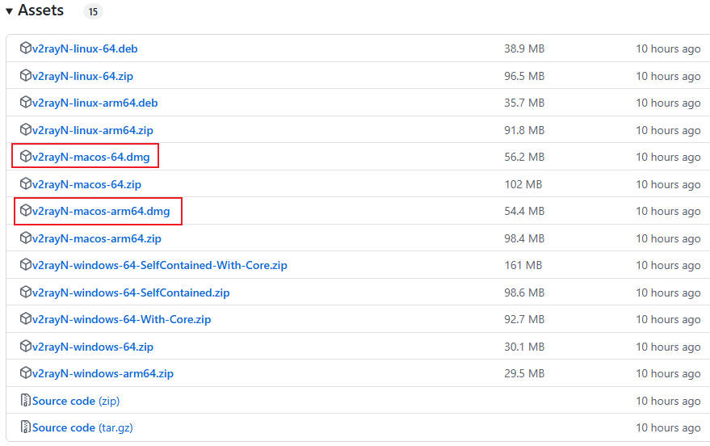
Task: Click the 102 MB file size
Action: tap(523, 184)
